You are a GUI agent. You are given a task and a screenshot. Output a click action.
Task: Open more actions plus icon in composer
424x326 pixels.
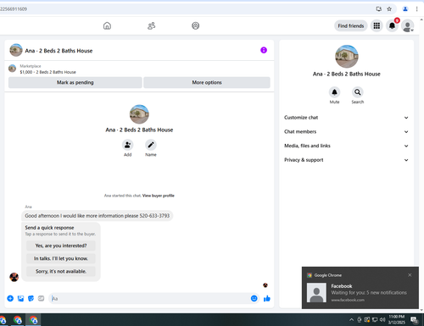tap(10, 298)
